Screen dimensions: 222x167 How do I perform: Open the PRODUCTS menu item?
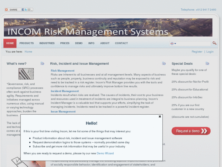click(27, 43)
